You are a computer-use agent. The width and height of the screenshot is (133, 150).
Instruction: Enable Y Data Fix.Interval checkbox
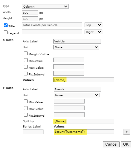(26, 115)
